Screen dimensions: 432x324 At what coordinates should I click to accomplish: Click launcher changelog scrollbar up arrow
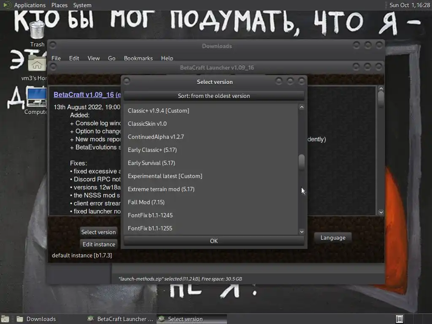point(381,89)
